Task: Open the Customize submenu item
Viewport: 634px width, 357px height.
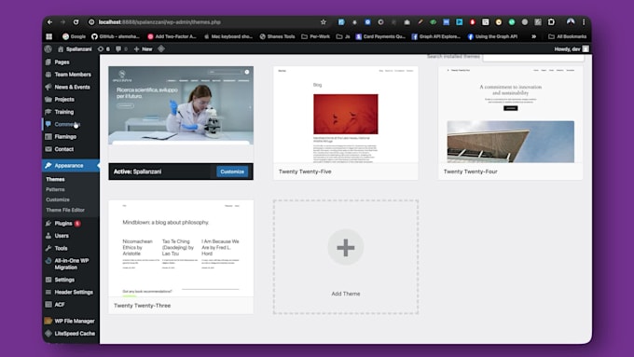Action: tap(58, 199)
